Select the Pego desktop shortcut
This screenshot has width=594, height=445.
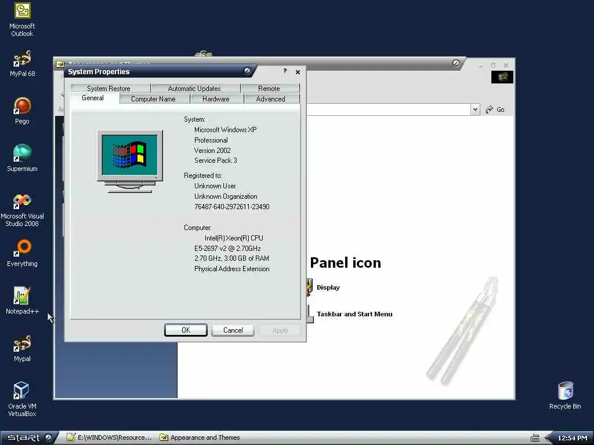point(22,111)
